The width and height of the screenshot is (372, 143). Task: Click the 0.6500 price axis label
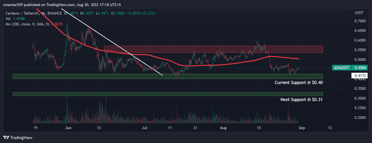click(x=360, y=31)
